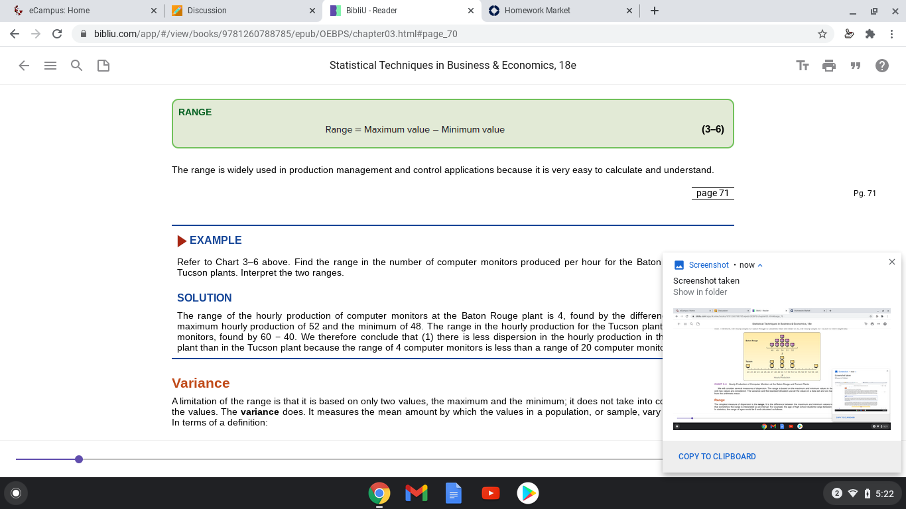Switch to the Homework Market tab
906x509 pixels.
pos(559,11)
